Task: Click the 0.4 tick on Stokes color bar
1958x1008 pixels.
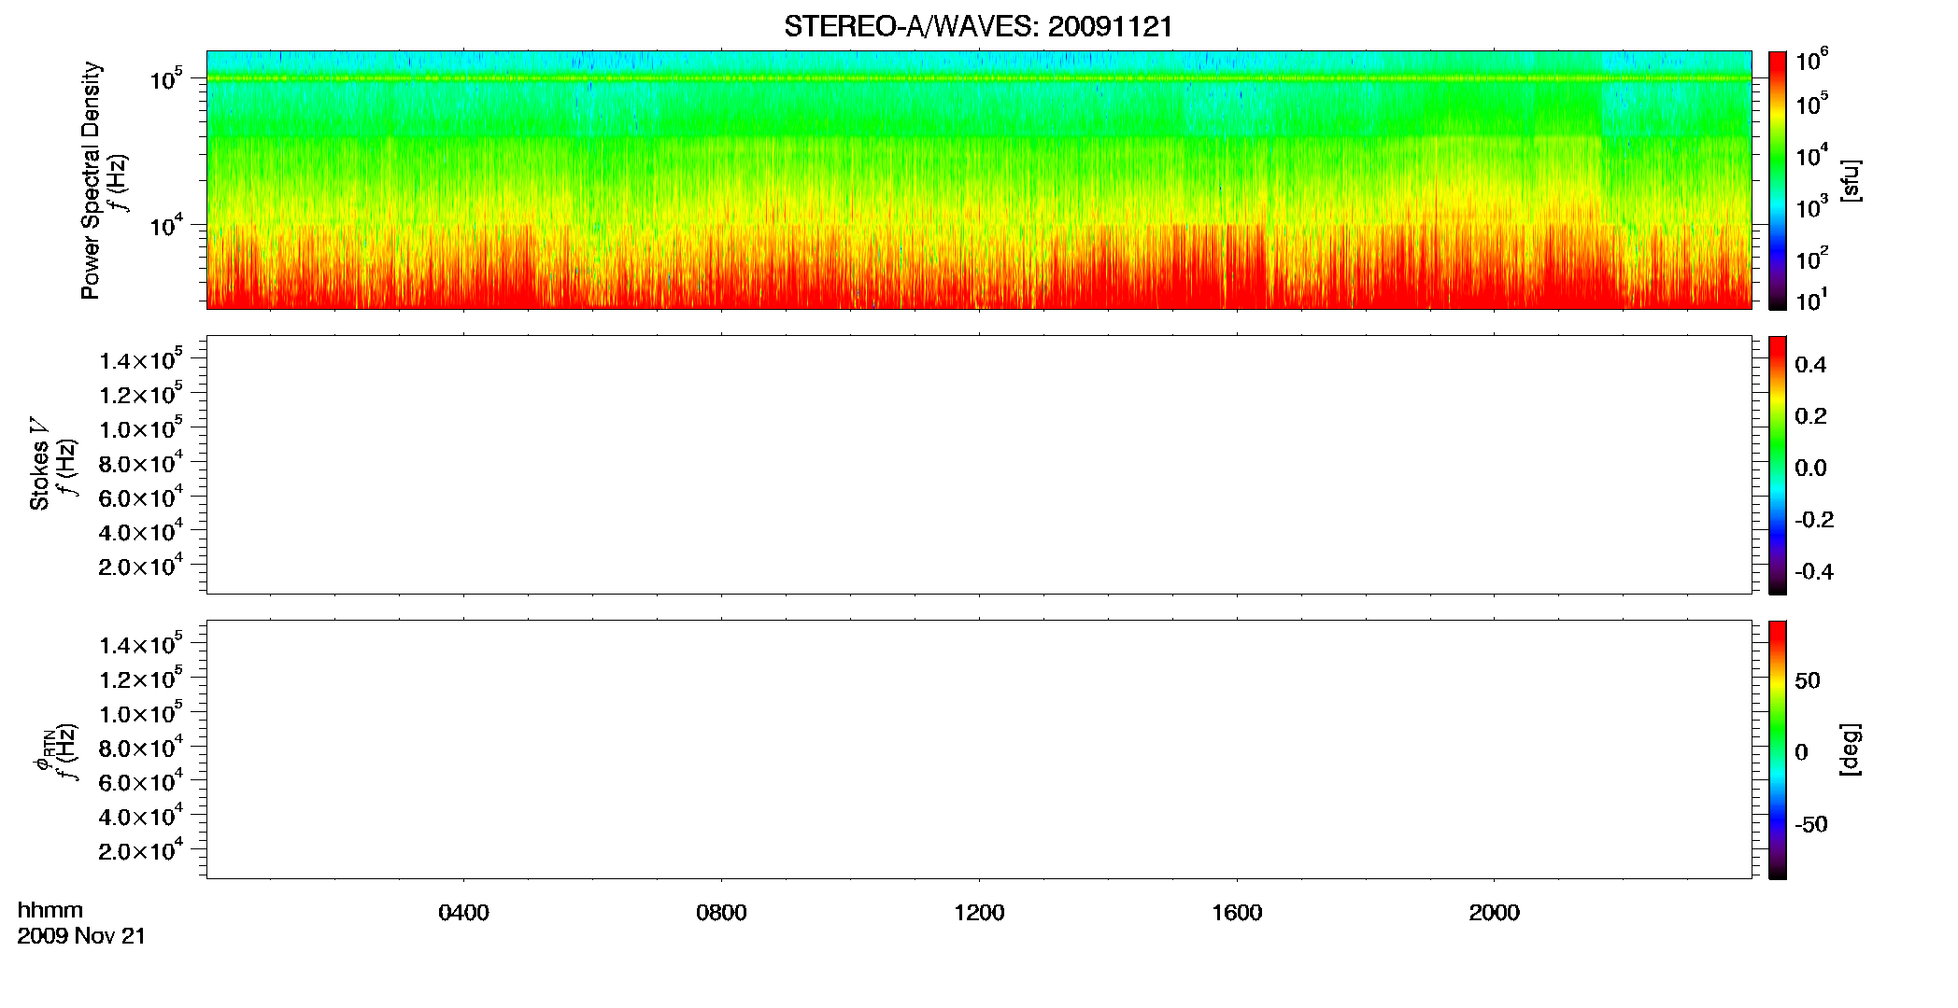Action: tap(1810, 365)
